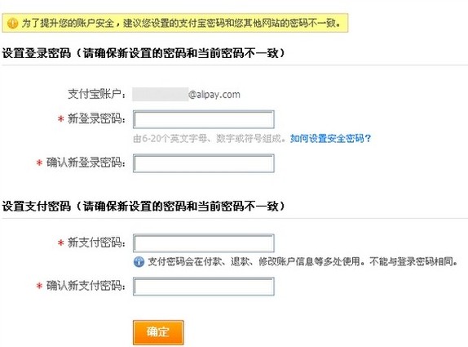Focus the 新支付密码 input field
The width and height of the screenshot is (468, 347).
(x=204, y=243)
